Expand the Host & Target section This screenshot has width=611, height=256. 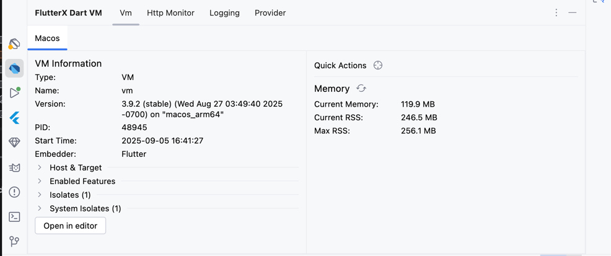tap(40, 167)
